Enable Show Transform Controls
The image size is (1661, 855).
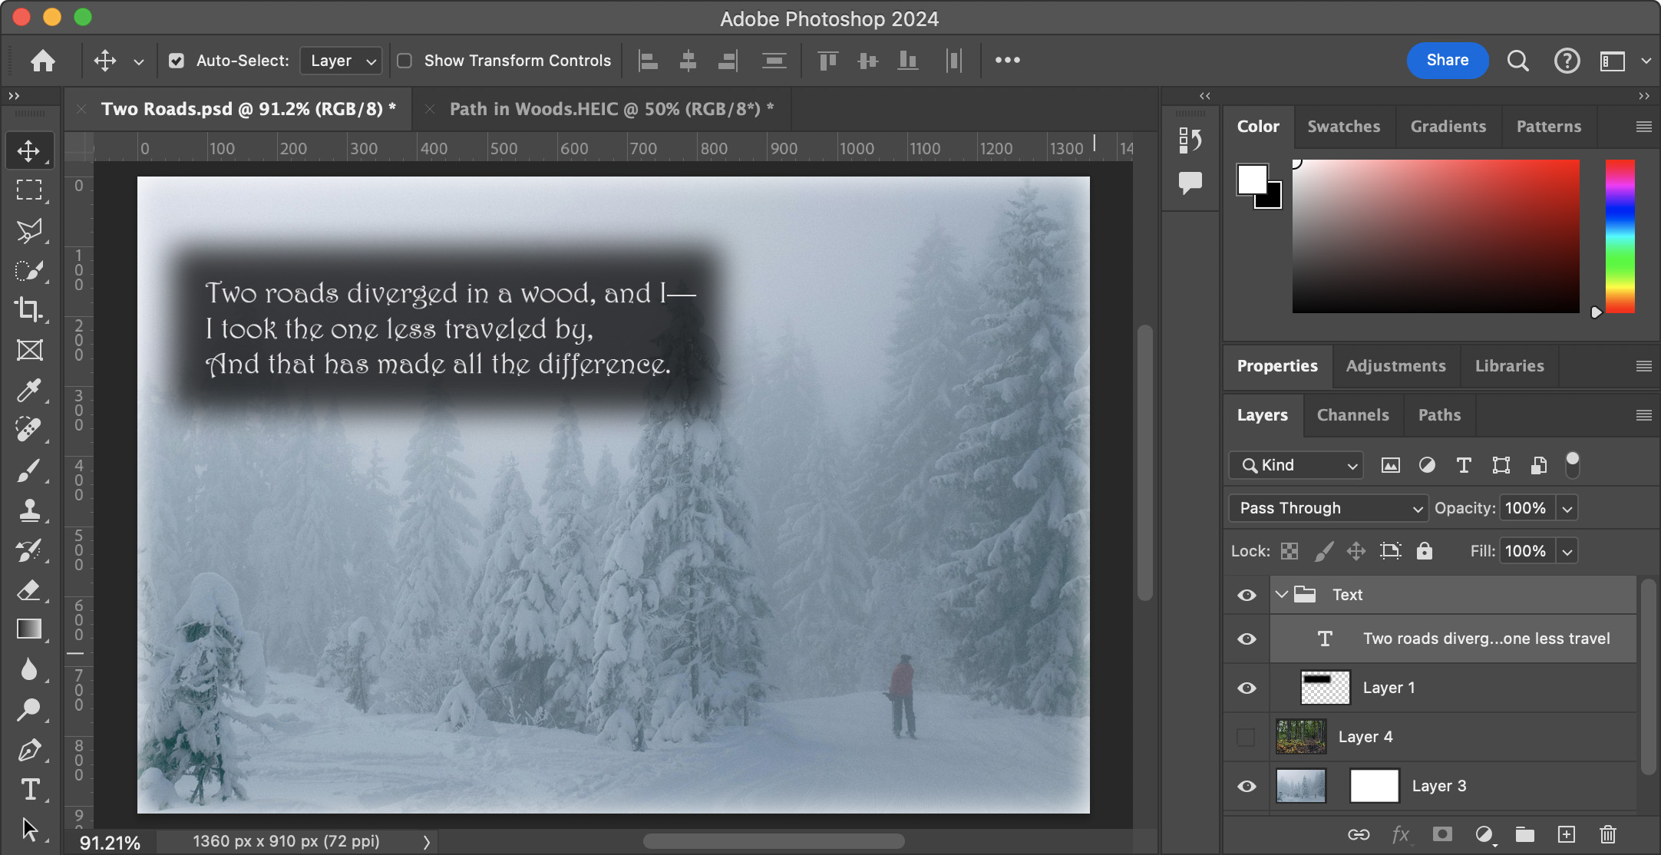pos(405,61)
